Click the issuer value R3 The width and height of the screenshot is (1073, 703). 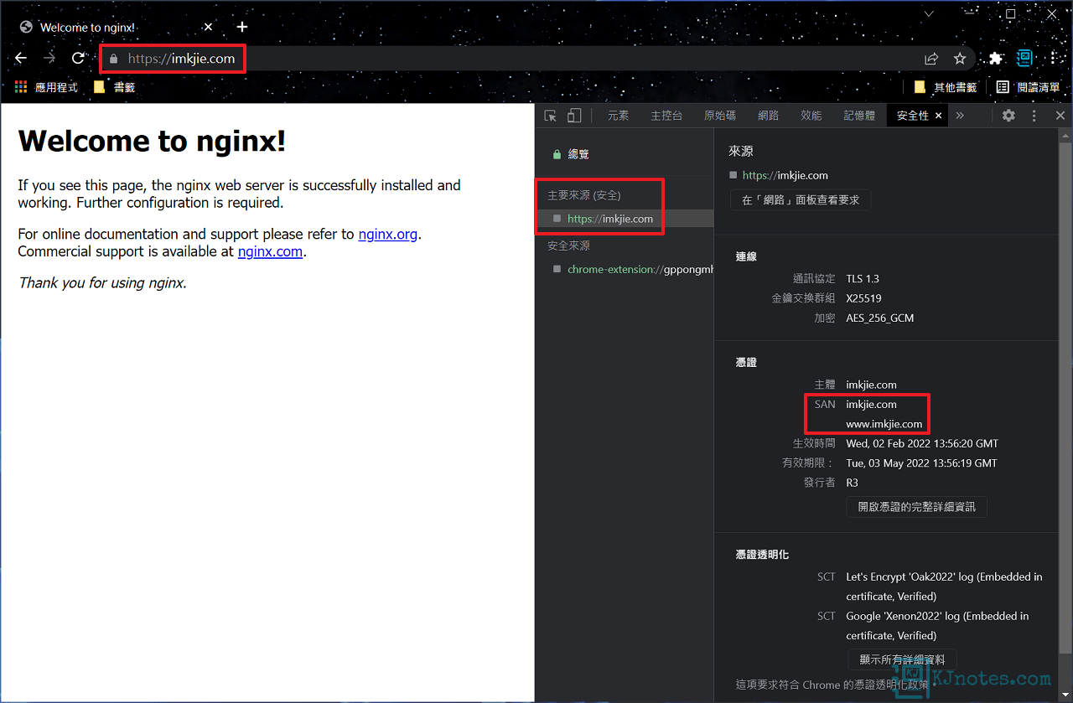coord(853,483)
